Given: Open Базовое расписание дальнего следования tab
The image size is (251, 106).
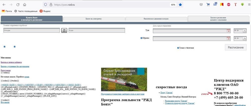Looking at the screenshot, I should coord(218,19).
